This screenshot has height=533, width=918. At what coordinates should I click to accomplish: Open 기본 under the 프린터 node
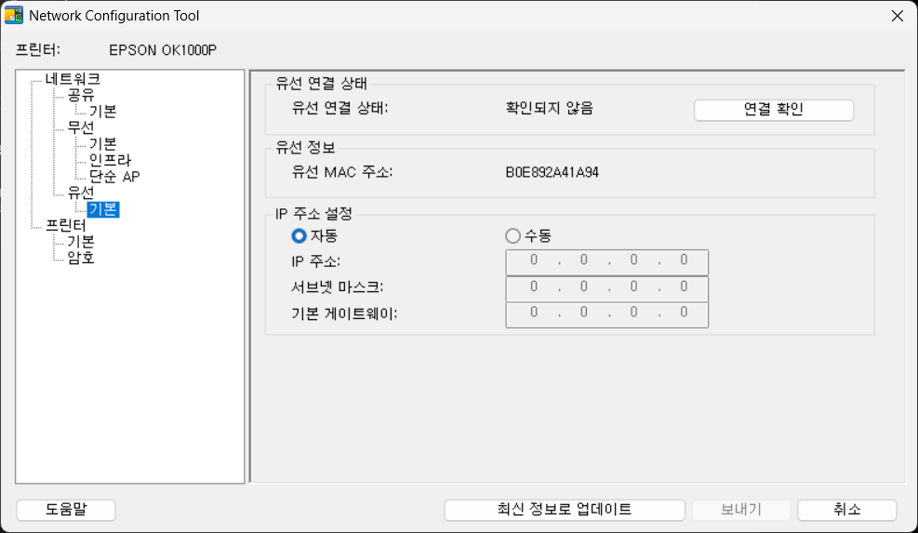click(81, 241)
